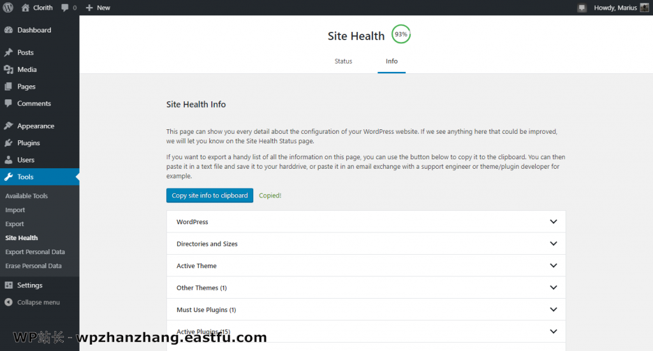Viewport: 653px width, 351px height.
Task: Click the 93% site health progress circle
Action: click(401, 34)
